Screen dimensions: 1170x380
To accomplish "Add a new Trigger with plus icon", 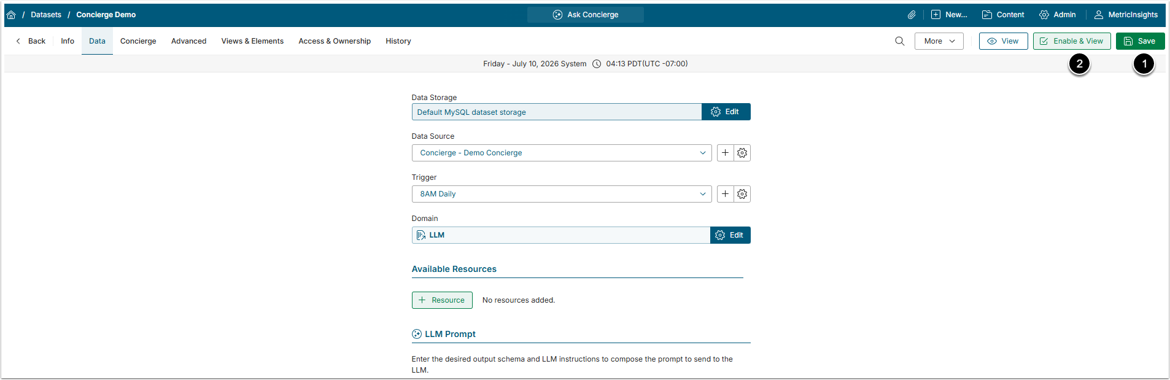I will (725, 194).
